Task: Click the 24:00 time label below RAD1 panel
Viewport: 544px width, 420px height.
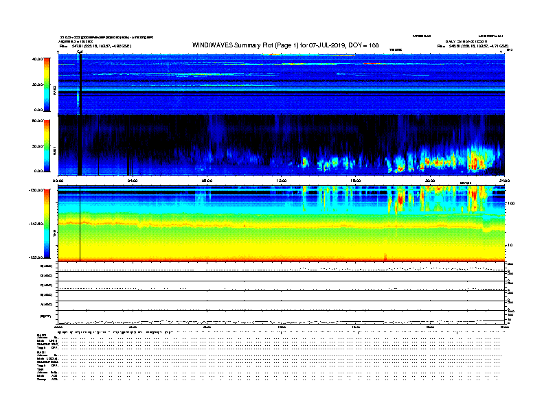Action: [504, 180]
